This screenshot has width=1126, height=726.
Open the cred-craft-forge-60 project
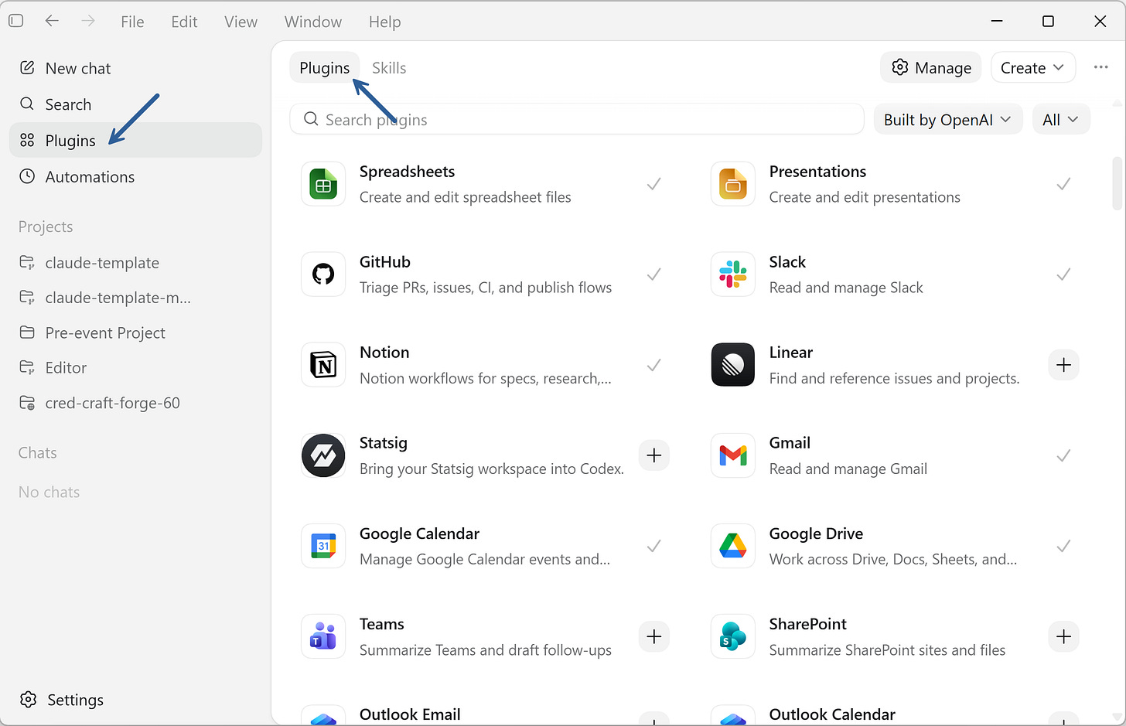(x=135, y=403)
